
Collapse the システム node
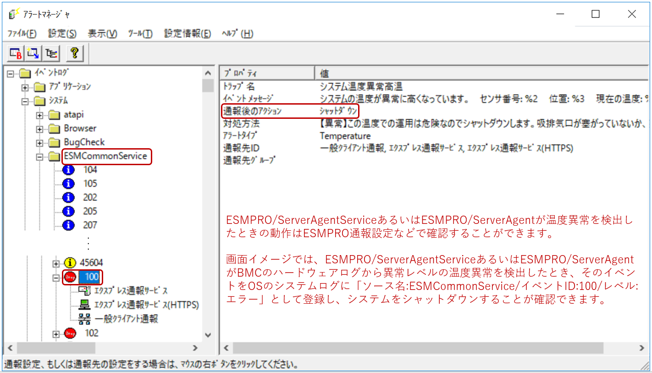click(x=25, y=101)
